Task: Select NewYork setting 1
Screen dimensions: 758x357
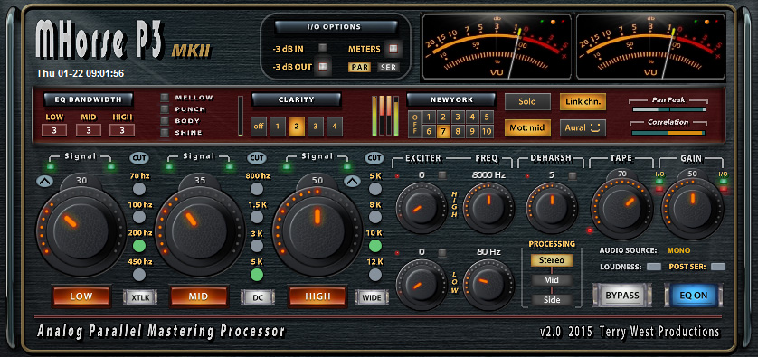Action: 429,117
